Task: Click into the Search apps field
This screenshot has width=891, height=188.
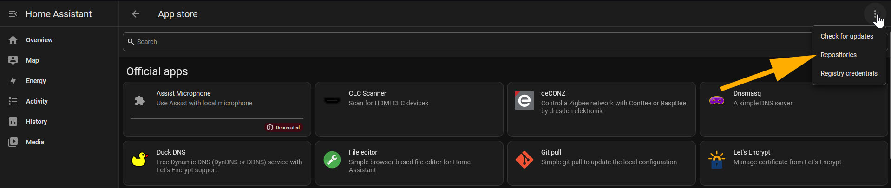Action: pyautogui.click(x=467, y=42)
